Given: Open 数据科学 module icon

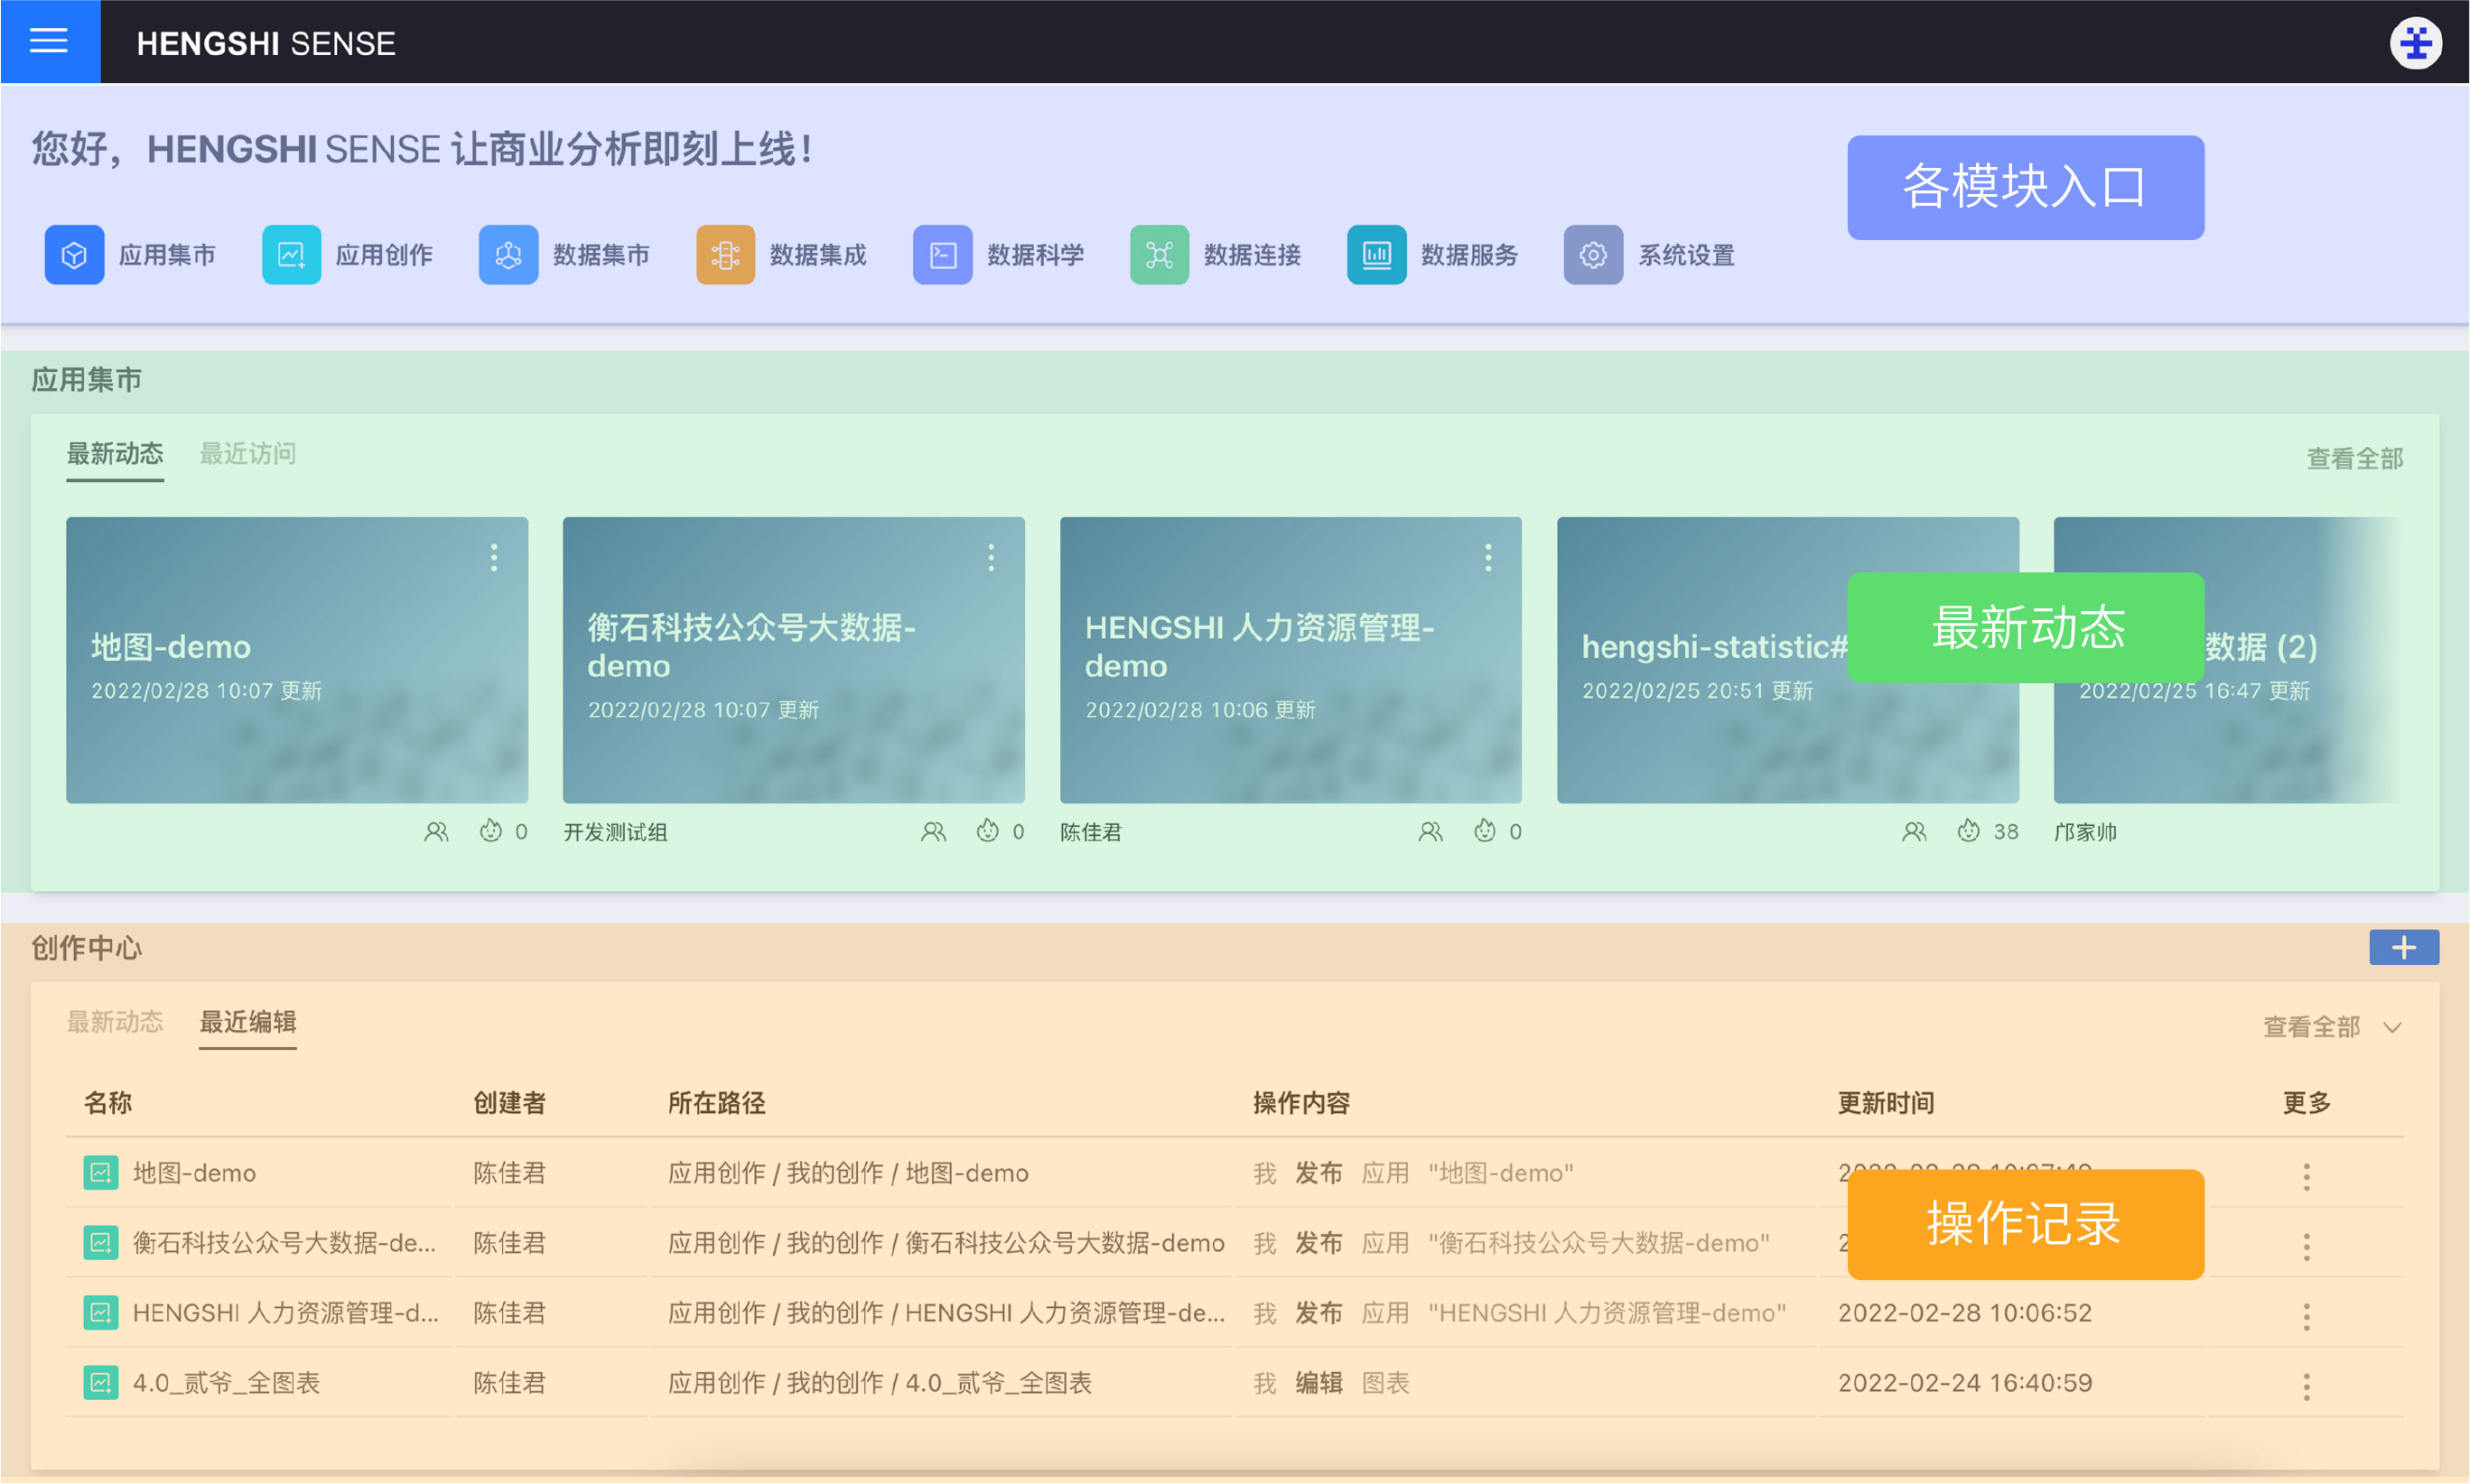Looking at the screenshot, I should coord(942,255).
